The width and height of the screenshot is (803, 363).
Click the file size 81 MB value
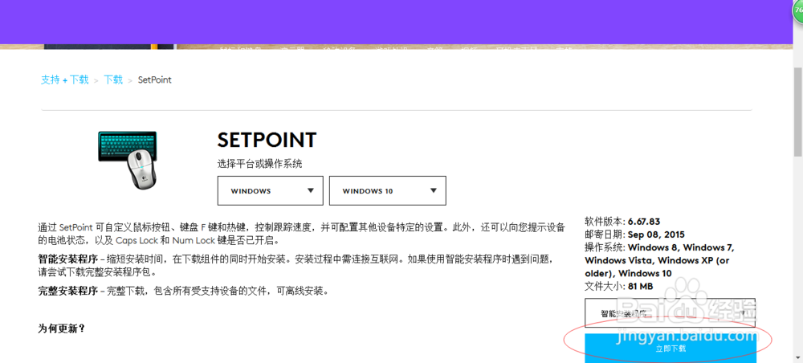(640, 286)
